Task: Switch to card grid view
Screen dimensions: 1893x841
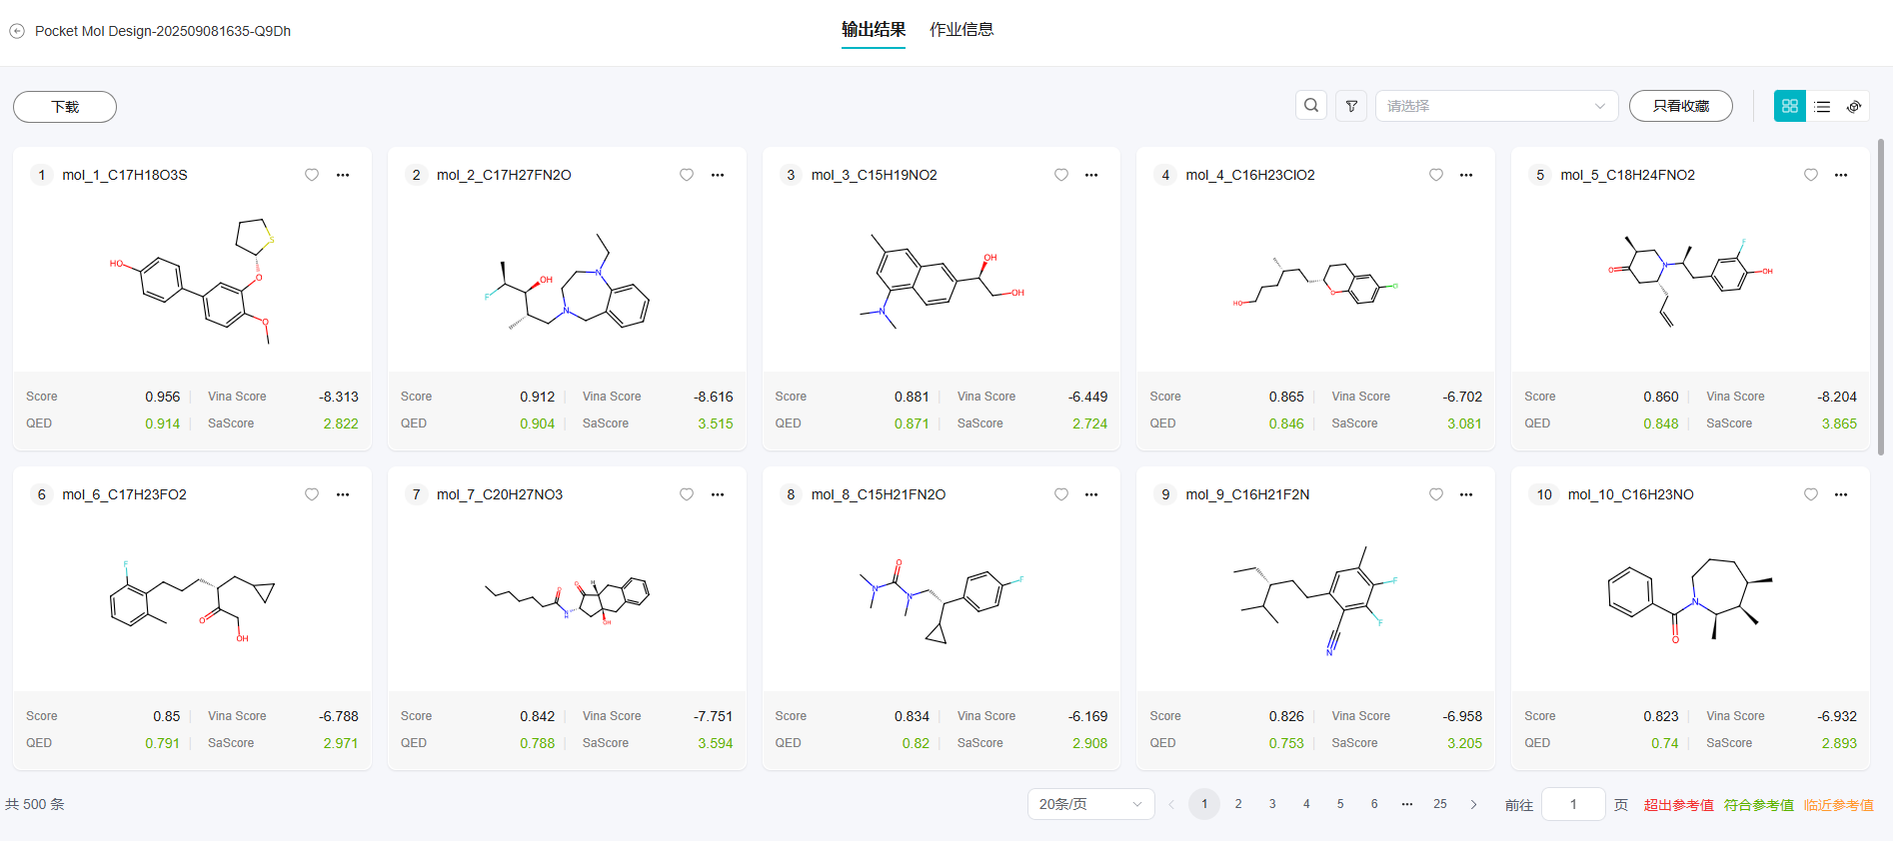Action: point(1790,106)
